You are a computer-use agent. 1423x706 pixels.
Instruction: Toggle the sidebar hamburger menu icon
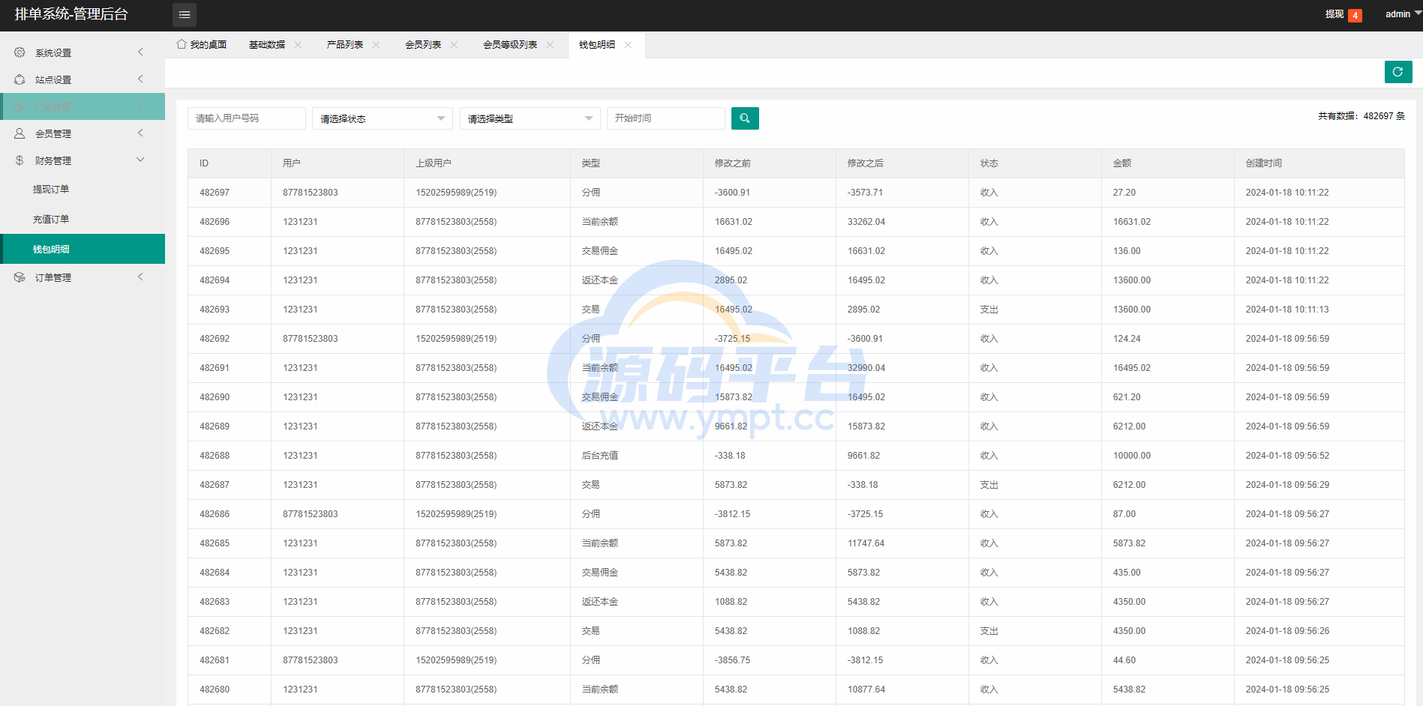coord(185,15)
